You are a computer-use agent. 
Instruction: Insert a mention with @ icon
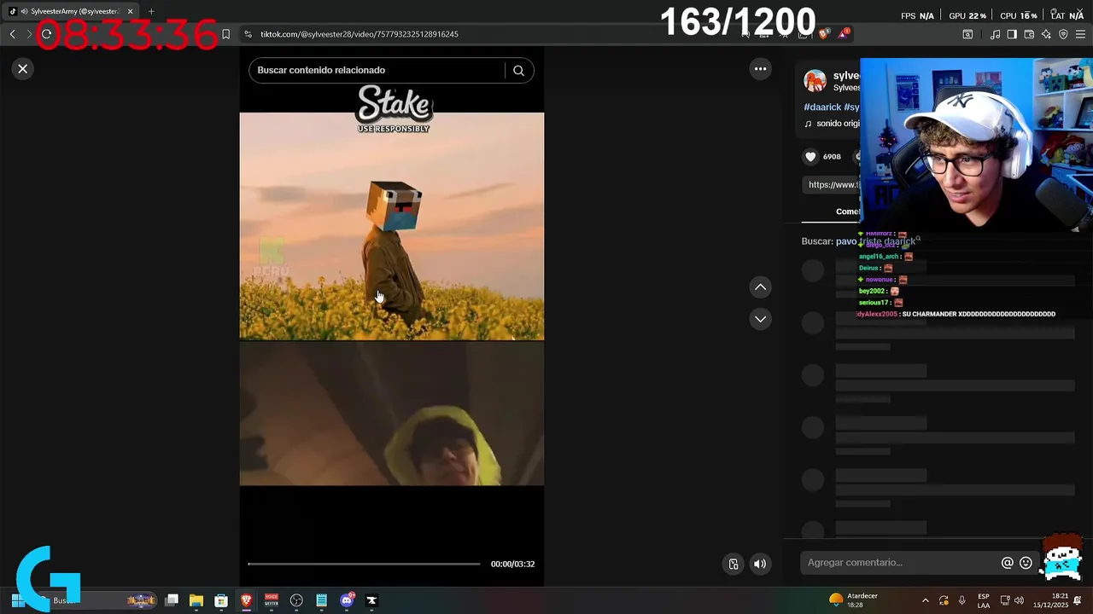(x=1008, y=563)
